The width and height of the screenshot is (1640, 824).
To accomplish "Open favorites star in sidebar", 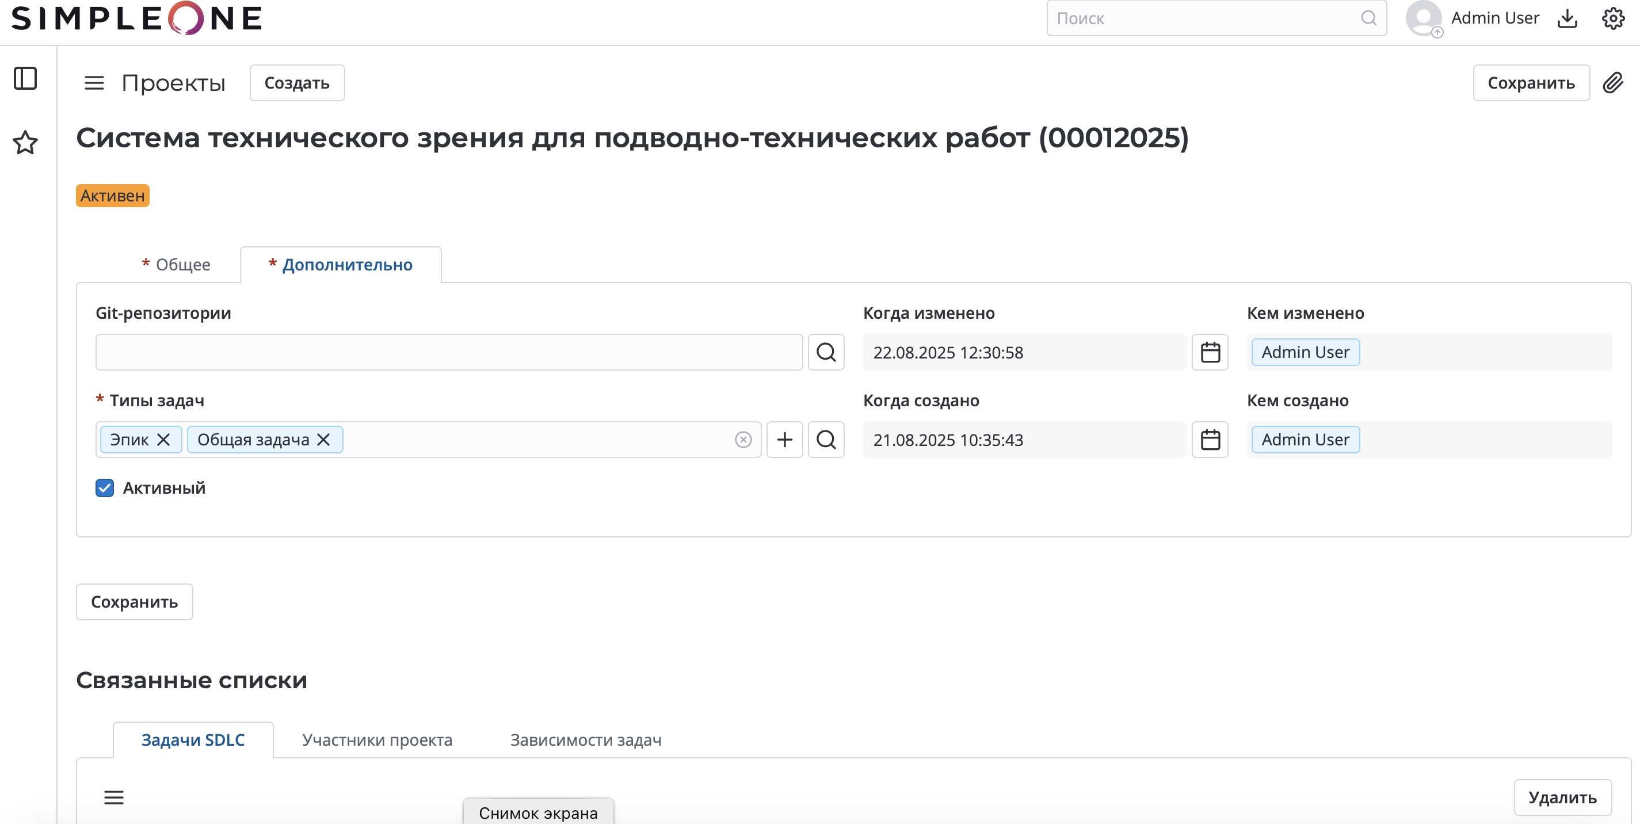I will [x=25, y=142].
